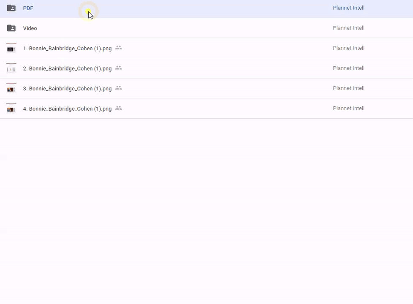Screen dimensions: 413x304
Task: Open the PDF folder name
Action: point(28,8)
